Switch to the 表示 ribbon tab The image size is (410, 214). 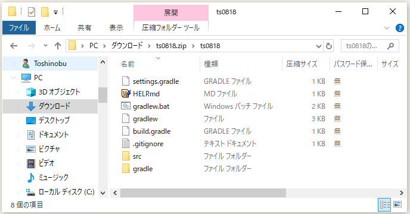[116, 28]
